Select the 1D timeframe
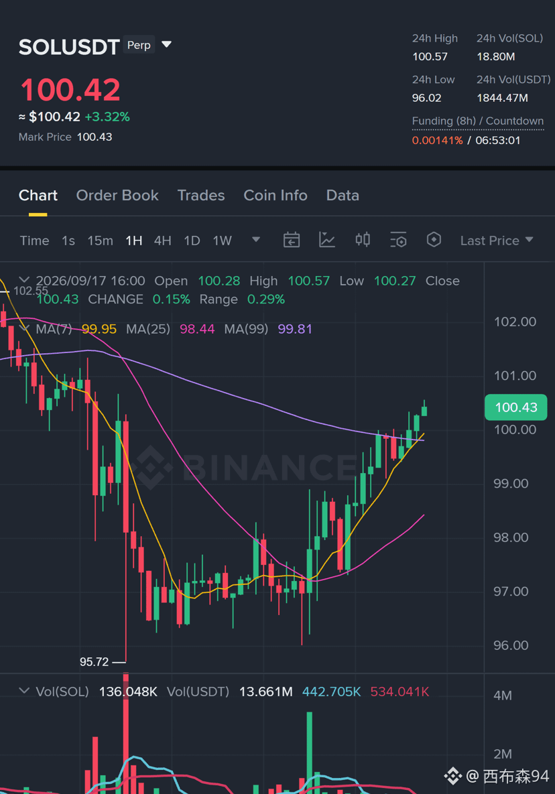This screenshot has height=794, width=555. tap(192, 241)
